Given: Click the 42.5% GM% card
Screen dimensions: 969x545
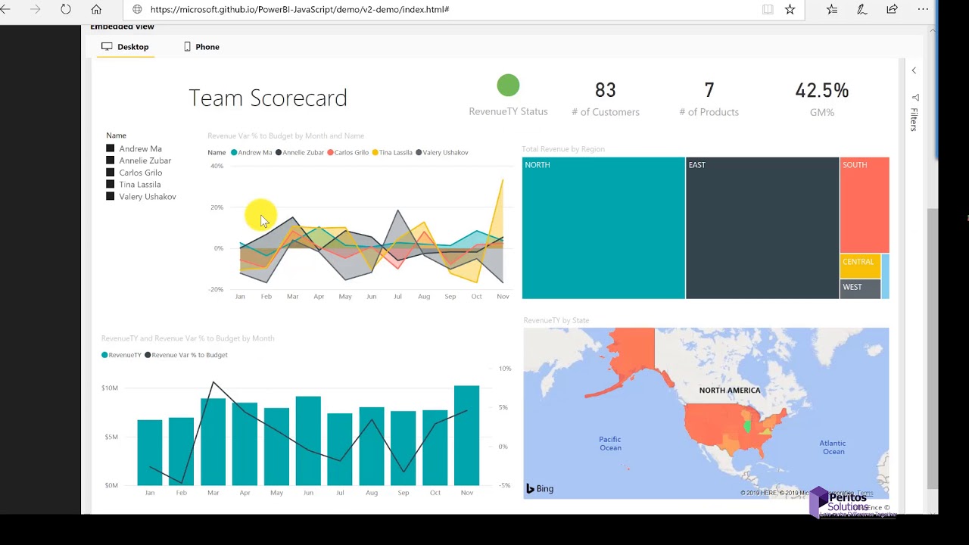Looking at the screenshot, I should pyautogui.click(x=821, y=99).
